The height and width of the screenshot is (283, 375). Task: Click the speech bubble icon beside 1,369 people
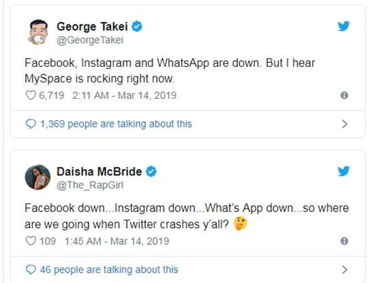click(31, 124)
